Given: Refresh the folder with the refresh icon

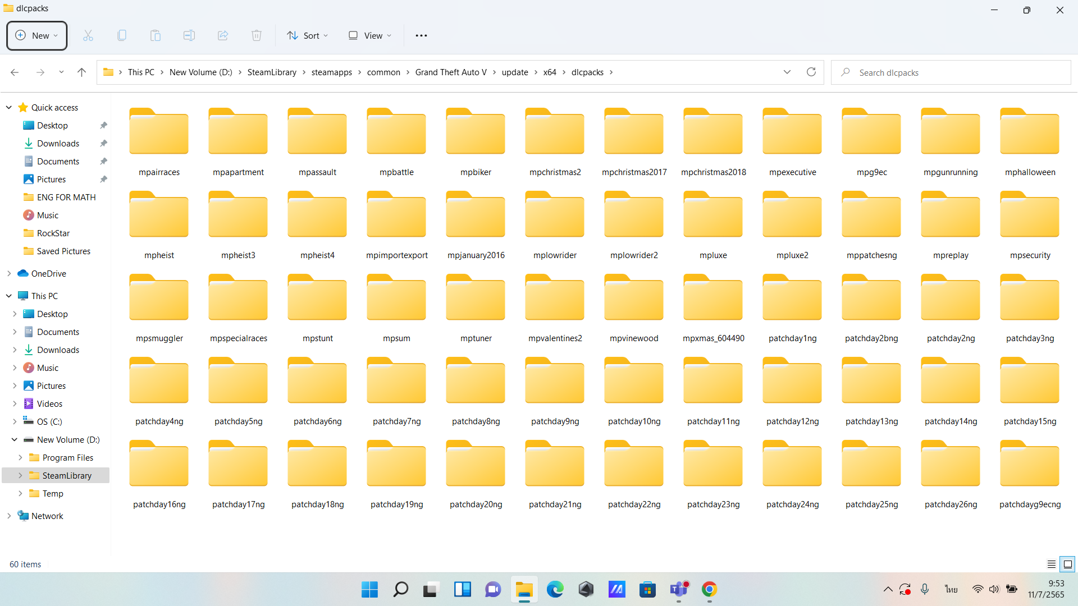Looking at the screenshot, I should [x=811, y=72].
